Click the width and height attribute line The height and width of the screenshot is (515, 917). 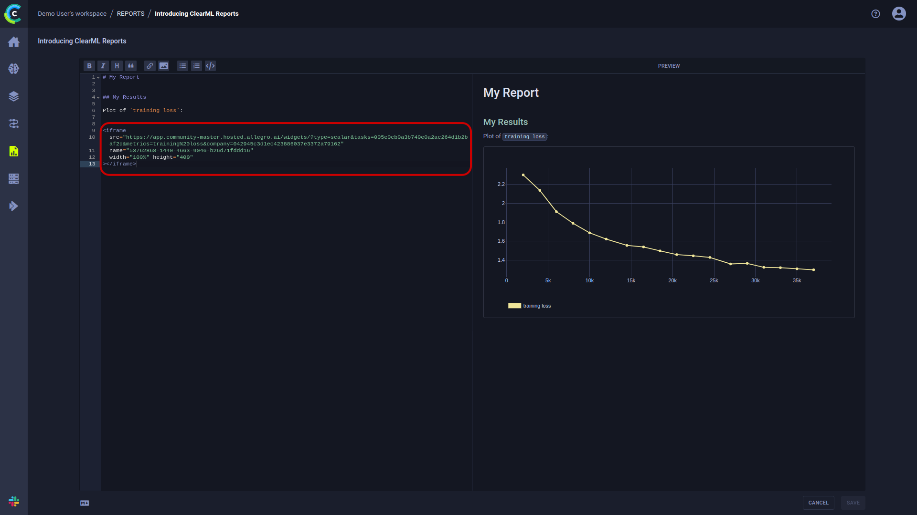tap(151, 157)
